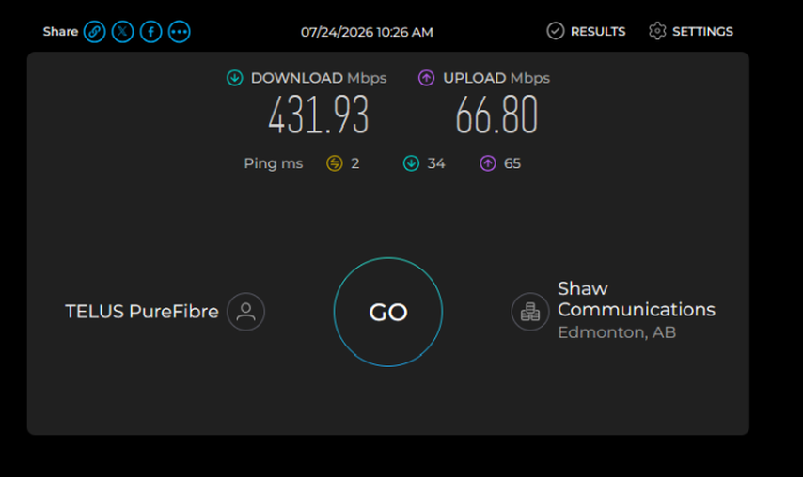Click the server icon beside Shaw Communications
The height and width of the screenshot is (477, 803).
pyautogui.click(x=530, y=312)
